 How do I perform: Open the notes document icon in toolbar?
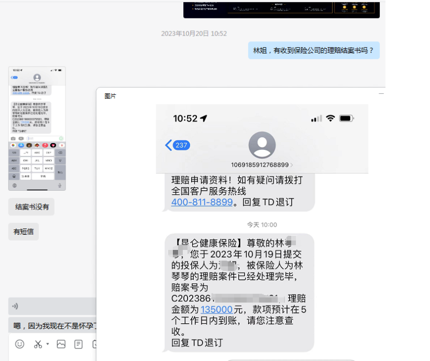tap(79, 344)
